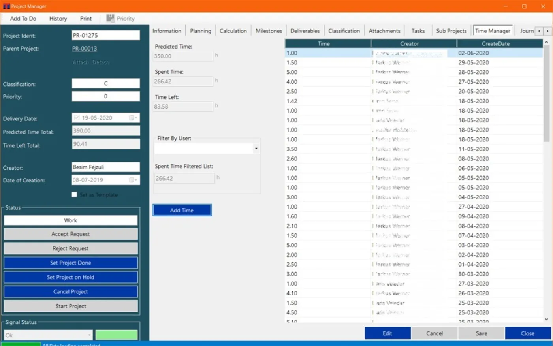Click Set Project Done button
The height and width of the screenshot is (346, 553).
[x=71, y=263]
